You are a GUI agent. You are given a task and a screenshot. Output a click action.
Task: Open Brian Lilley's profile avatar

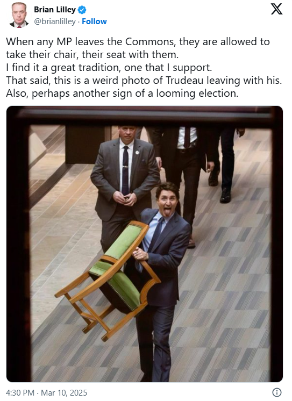[x=19, y=15]
